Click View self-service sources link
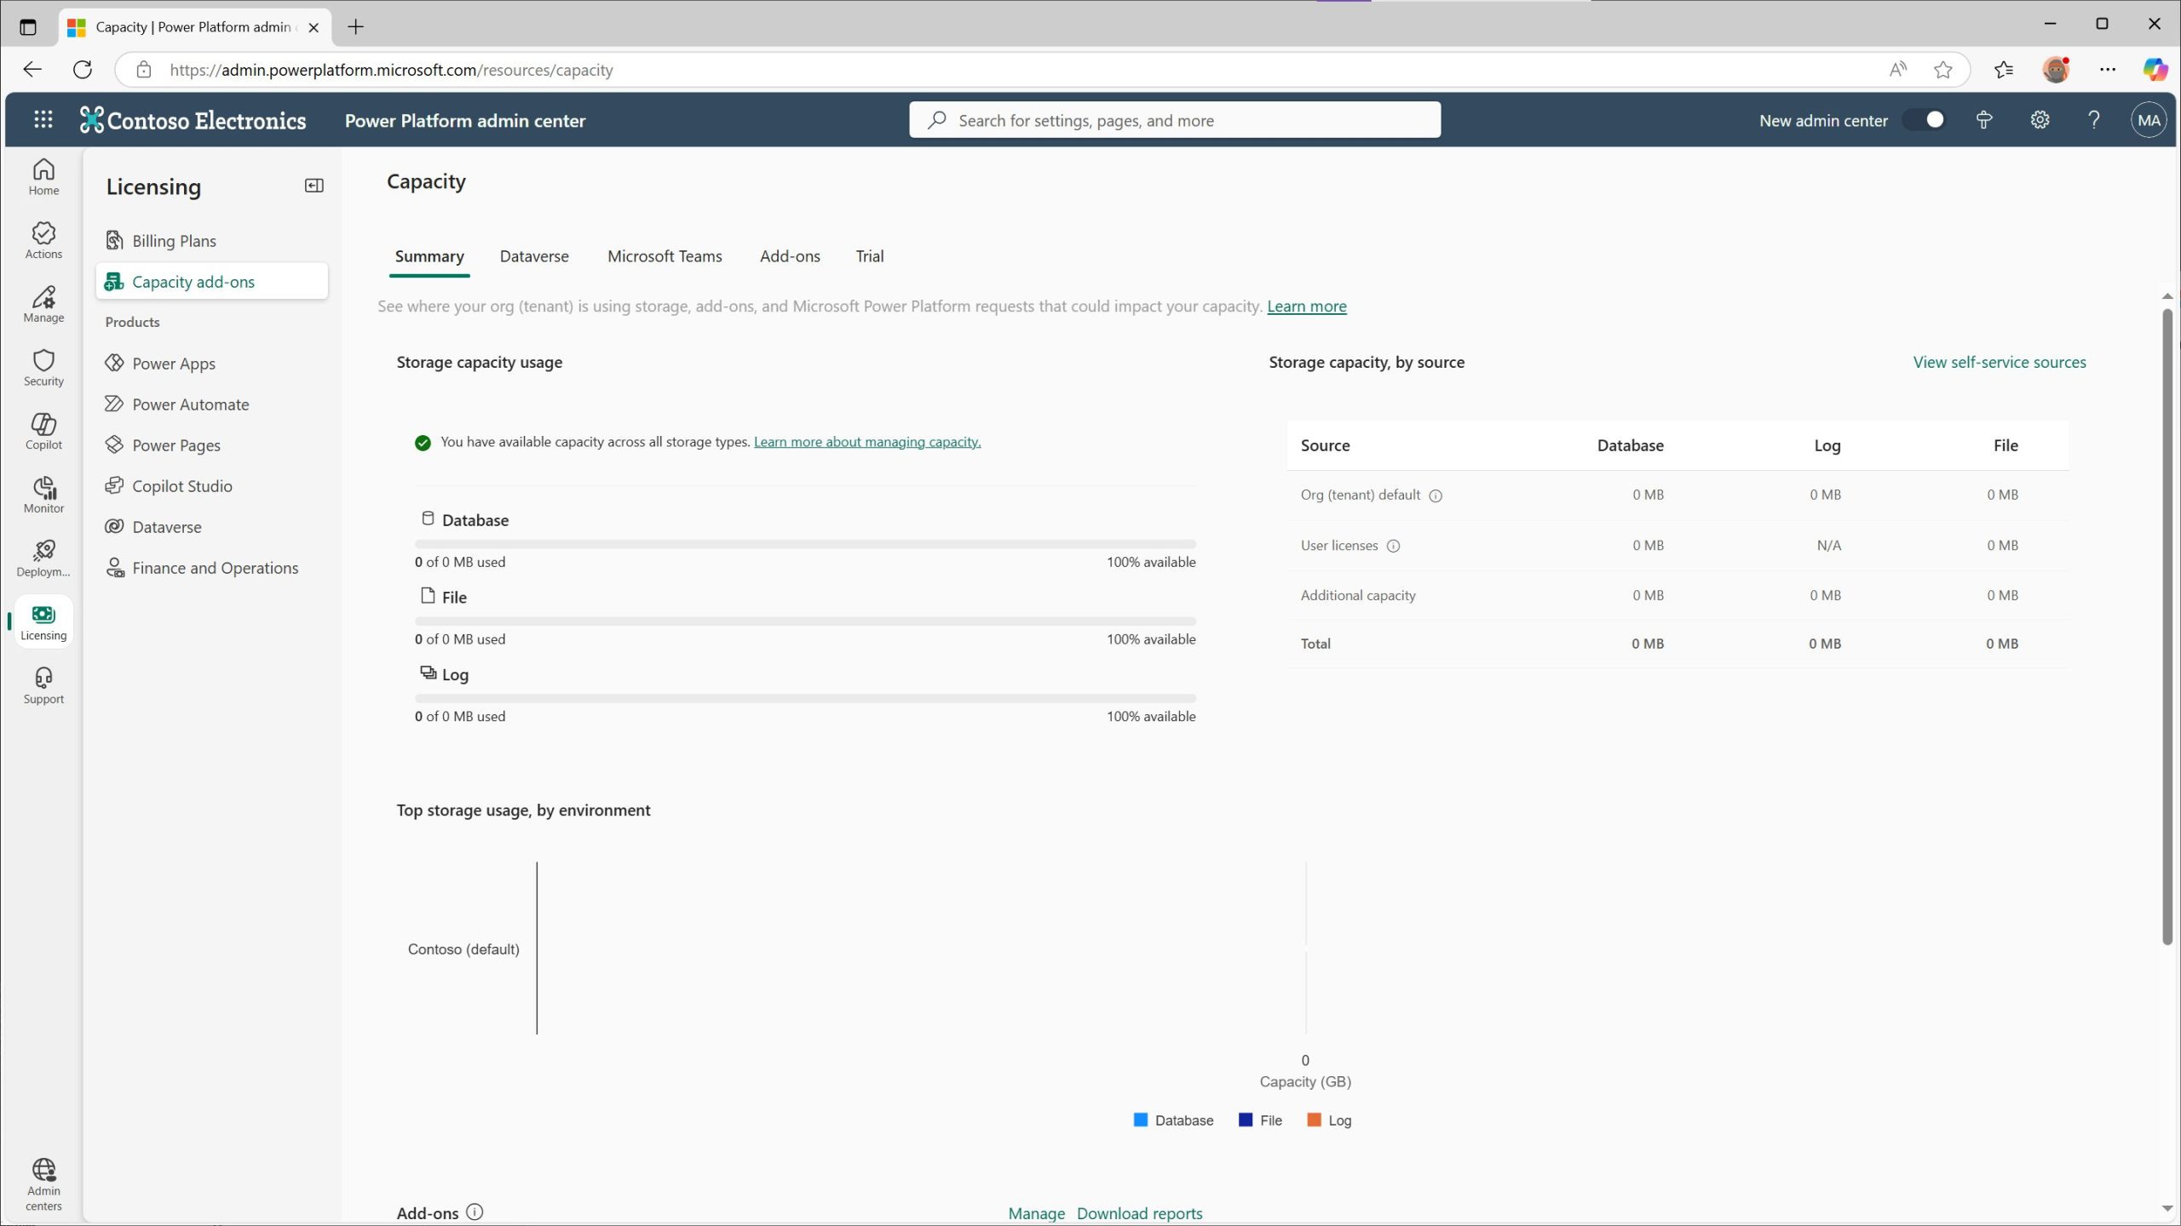 2000,362
